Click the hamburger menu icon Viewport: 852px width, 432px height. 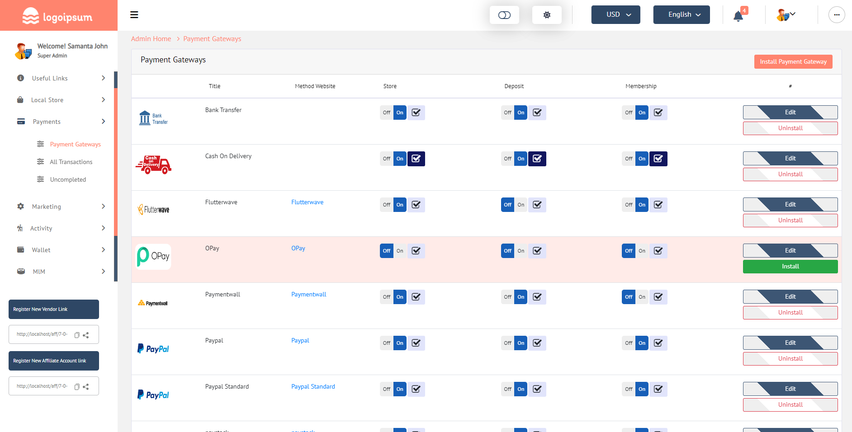coord(134,15)
